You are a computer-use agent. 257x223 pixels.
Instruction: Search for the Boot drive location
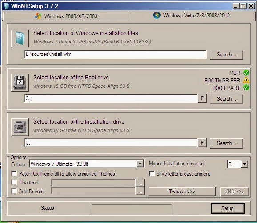pos(226,99)
